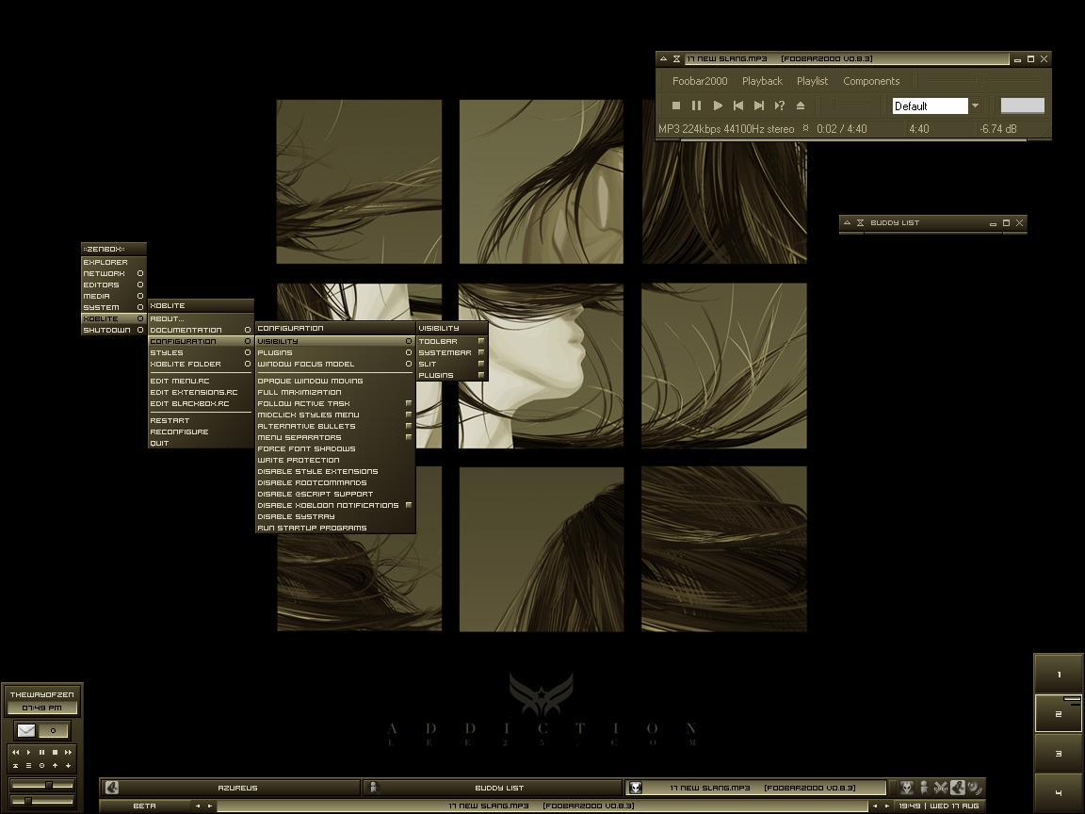Click the buddy figure tray icon

pyautogui.click(x=924, y=787)
